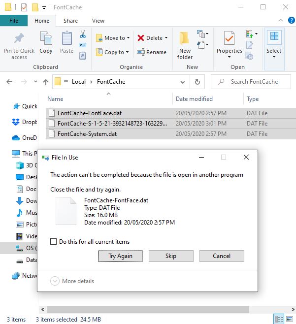
Task: Expand More details in the dialog
Action: 72,281
